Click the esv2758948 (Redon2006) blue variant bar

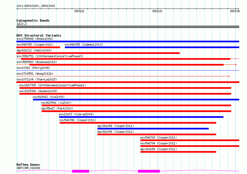coord(128,41)
